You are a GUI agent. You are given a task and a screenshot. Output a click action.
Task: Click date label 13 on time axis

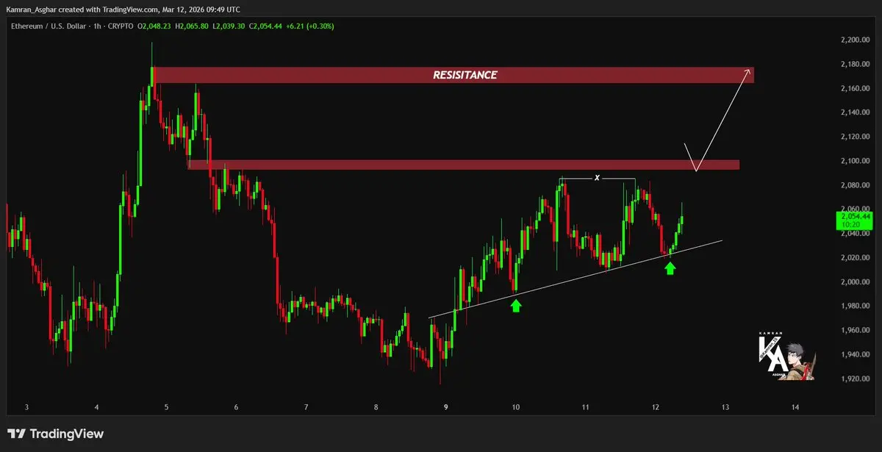725,407
